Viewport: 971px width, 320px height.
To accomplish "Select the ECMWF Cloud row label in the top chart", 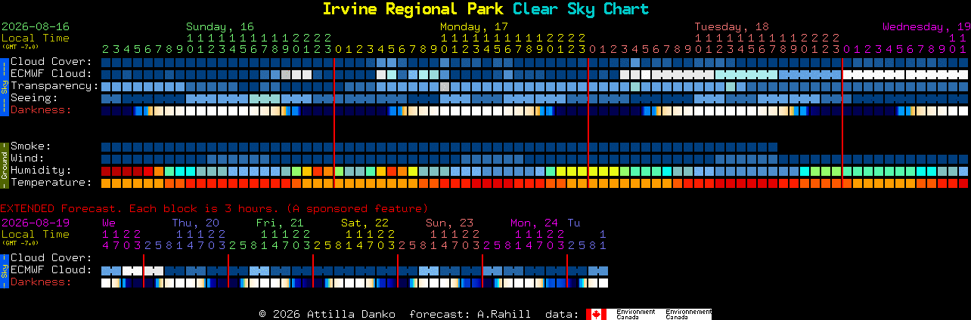I will click(x=51, y=74).
